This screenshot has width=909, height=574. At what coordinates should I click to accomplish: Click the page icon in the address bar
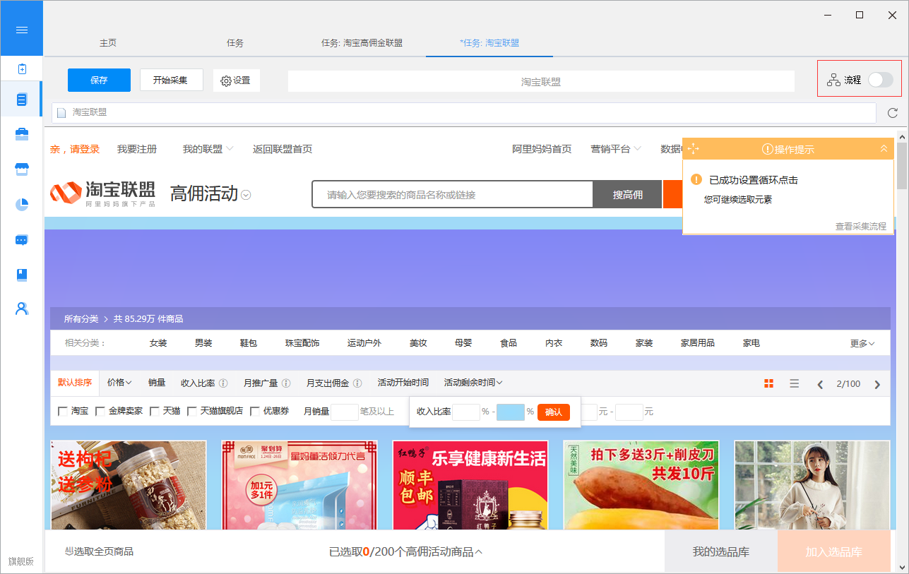click(x=61, y=113)
